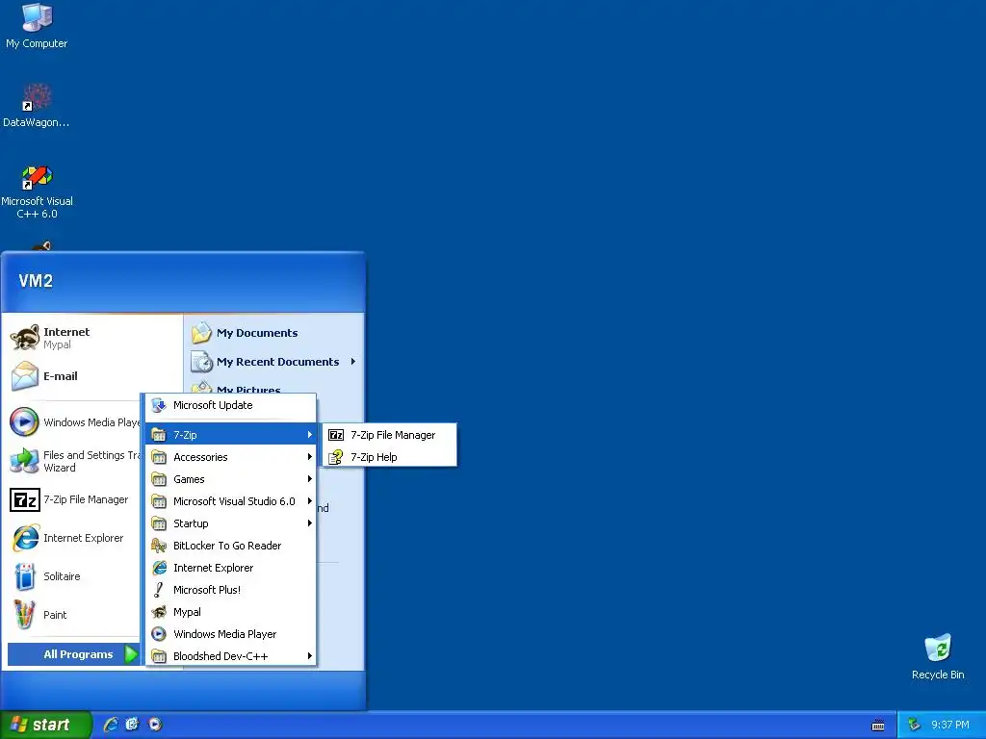
Task: Open Accessories folder entry
Action: click(x=231, y=457)
